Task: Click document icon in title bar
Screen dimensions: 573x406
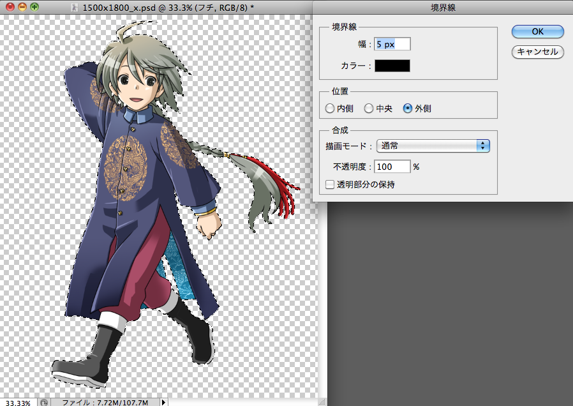Action: point(75,7)
